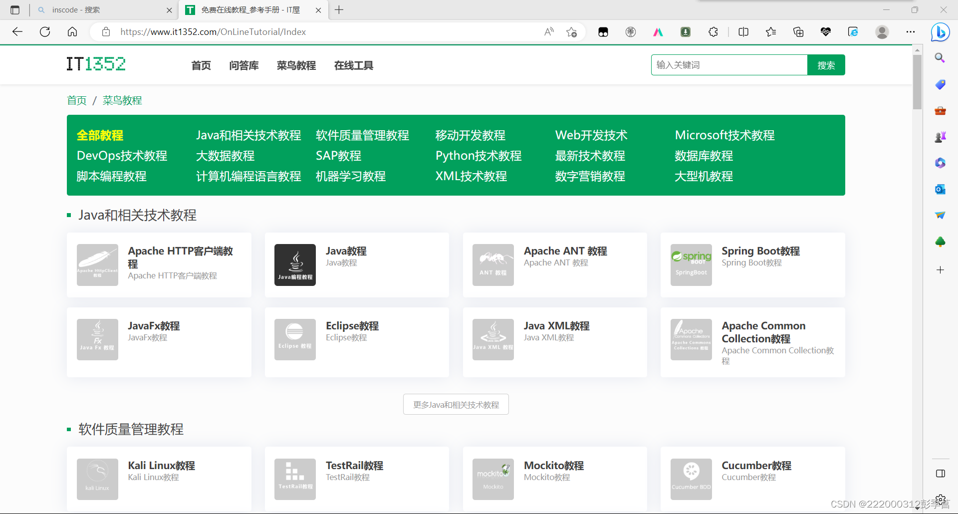Open the Mockito教程 thumbnail image
Image resolution: width=958 pixels, height=514 pixels.
tap(493, 480)
